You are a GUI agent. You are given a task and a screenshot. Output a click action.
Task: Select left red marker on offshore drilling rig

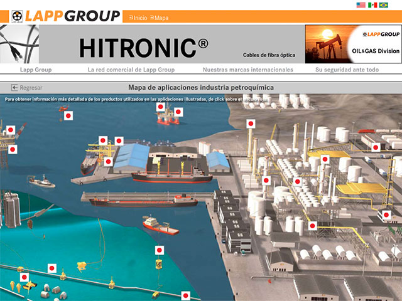click(161, 107)
